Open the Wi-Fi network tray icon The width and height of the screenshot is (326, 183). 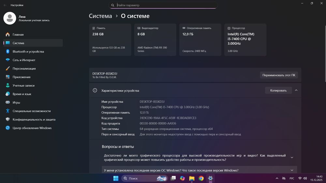(300, 178)
